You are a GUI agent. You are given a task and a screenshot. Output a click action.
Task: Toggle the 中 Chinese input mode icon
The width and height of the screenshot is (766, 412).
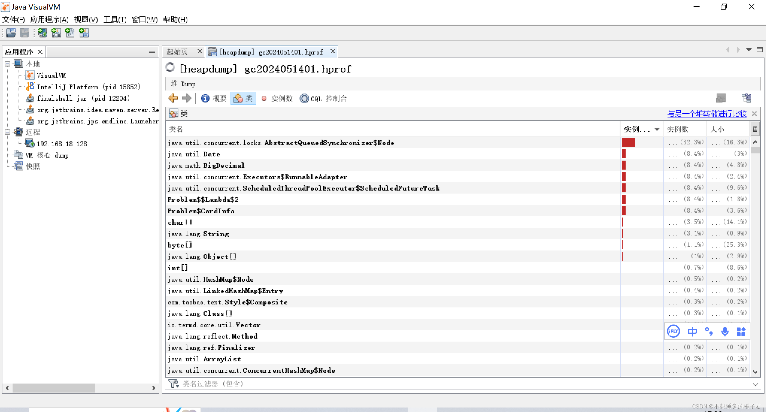692,331
